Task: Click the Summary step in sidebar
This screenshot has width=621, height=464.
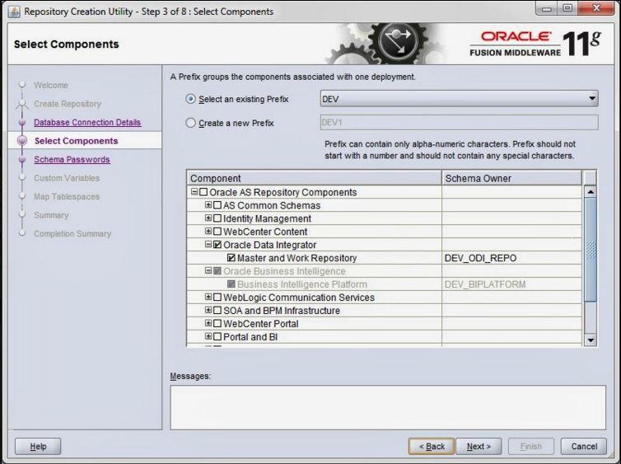Action: [51, 215]
